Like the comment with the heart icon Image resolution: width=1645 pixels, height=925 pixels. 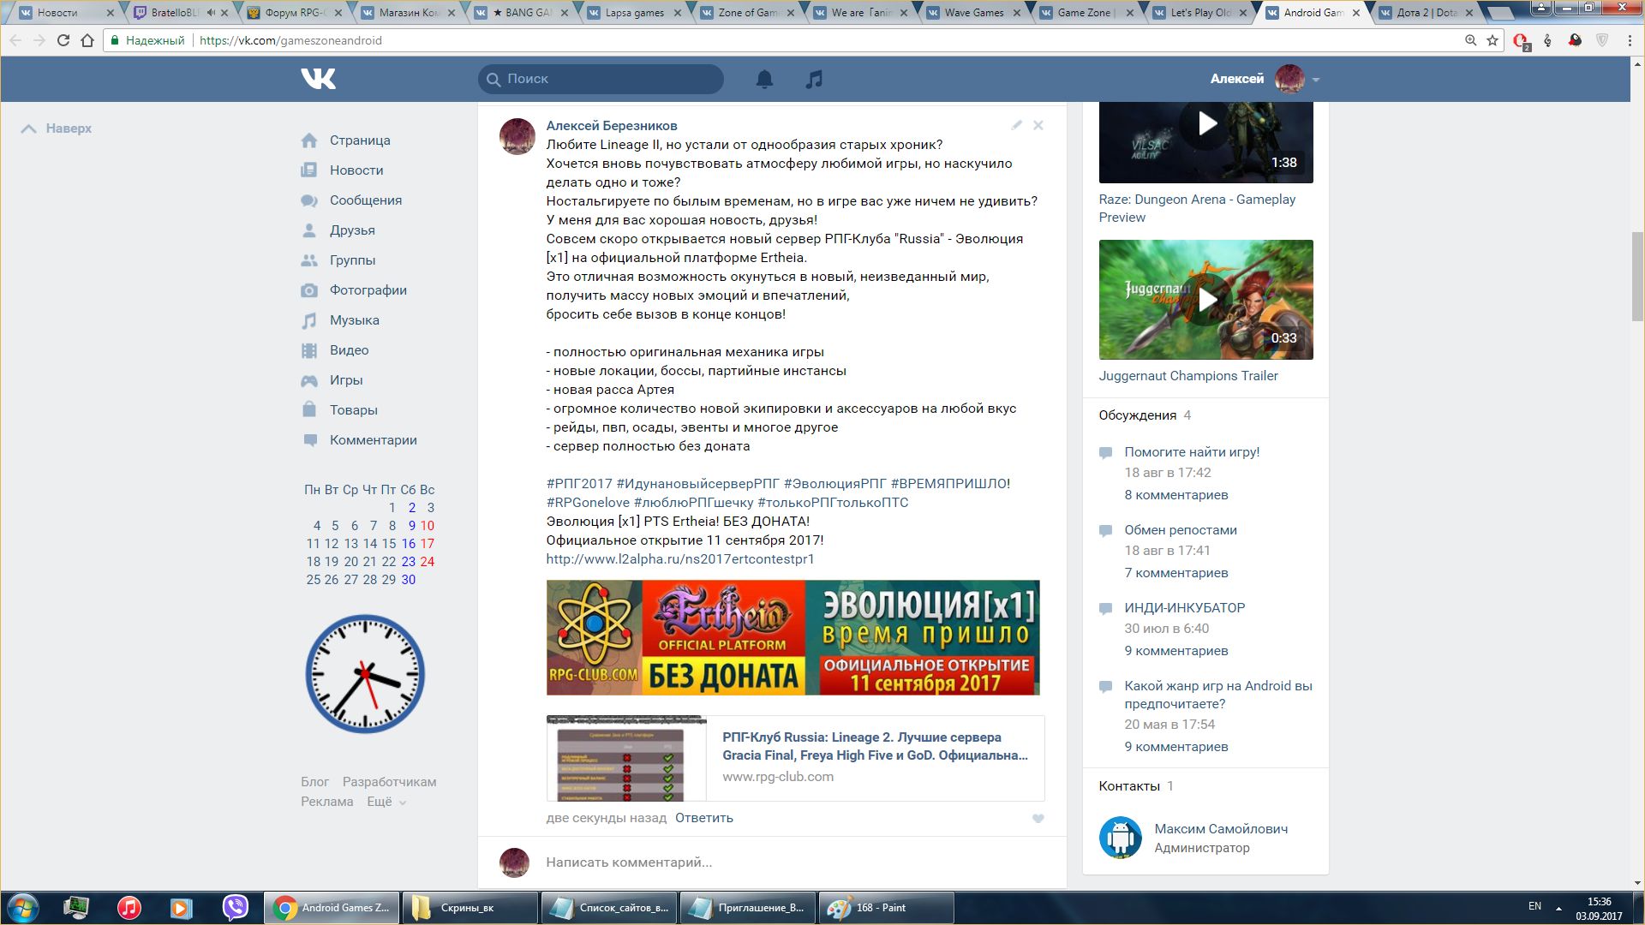point(1038,819)
